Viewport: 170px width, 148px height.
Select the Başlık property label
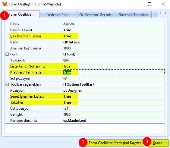pos(15,24)
